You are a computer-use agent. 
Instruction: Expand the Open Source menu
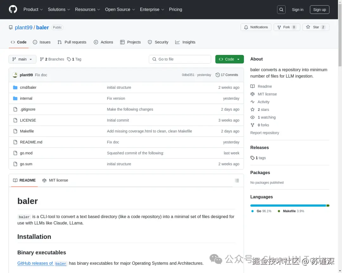coord(120,9)
